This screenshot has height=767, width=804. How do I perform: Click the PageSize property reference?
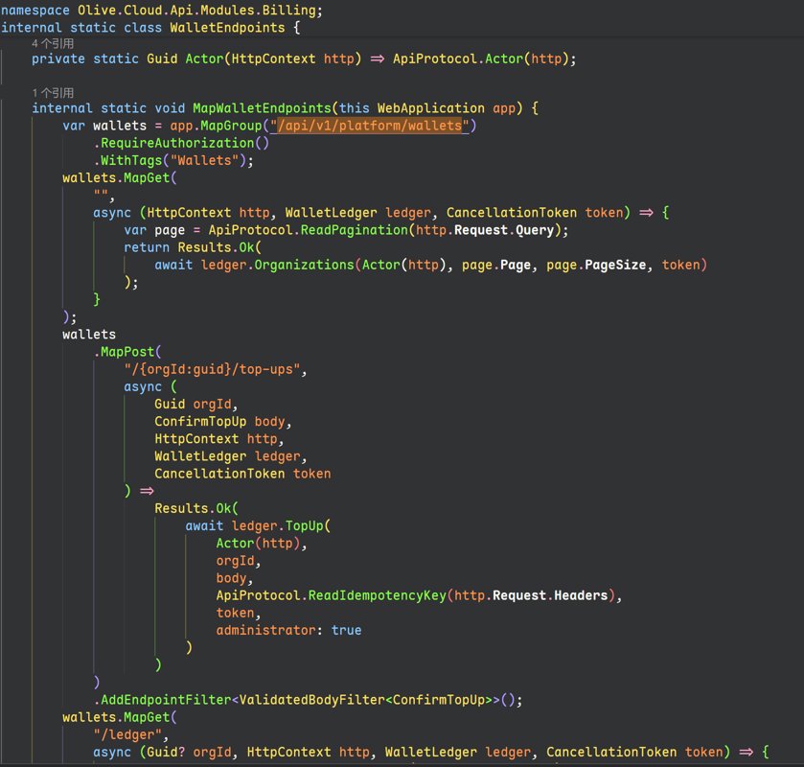[x=615, y=265]
